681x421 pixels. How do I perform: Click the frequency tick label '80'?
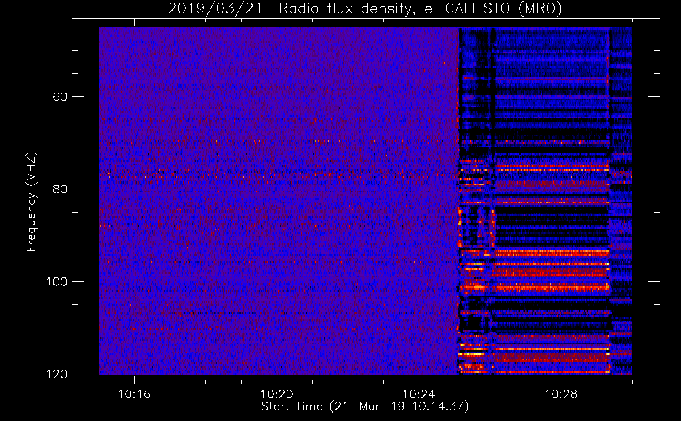pyautogui.click(x=60, y=189)
